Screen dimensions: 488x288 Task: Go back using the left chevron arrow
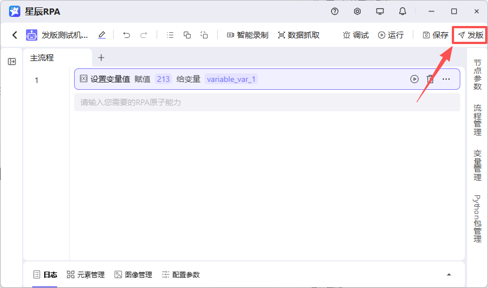tap(15, 35)
